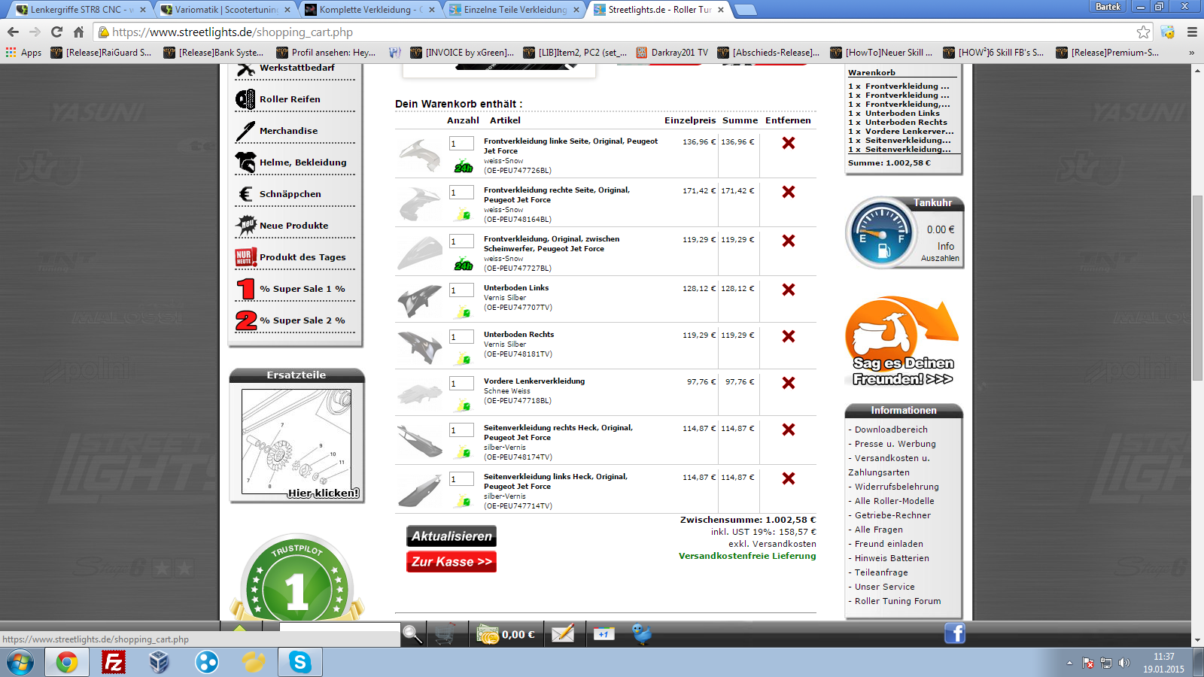
Task: Open Super Sale 2 % category
Action: click(x=303, y=320)
